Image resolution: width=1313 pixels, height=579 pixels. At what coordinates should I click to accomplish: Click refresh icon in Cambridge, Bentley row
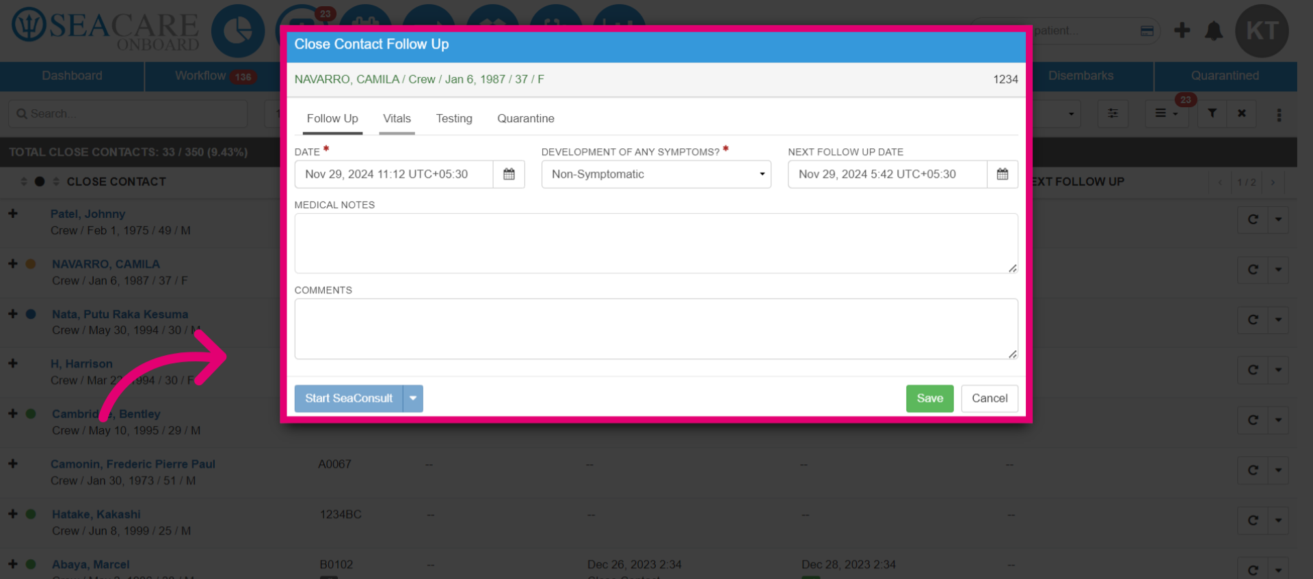pos(1253,420)
